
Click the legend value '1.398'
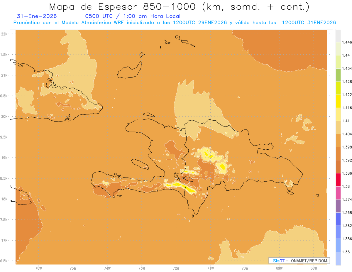(x=347, y=147)
